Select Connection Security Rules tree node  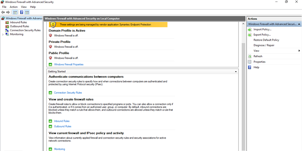click(25, 30)
